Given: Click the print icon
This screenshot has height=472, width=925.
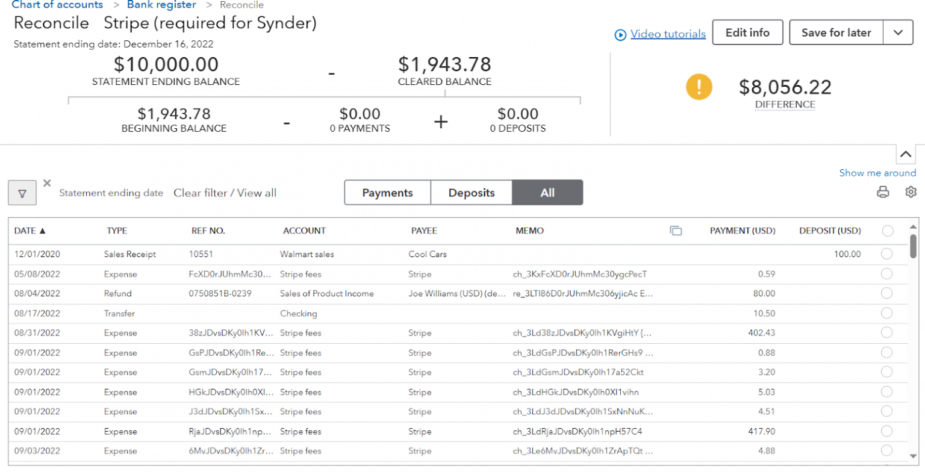Looking at the screenshot, I should coord(883,192).
